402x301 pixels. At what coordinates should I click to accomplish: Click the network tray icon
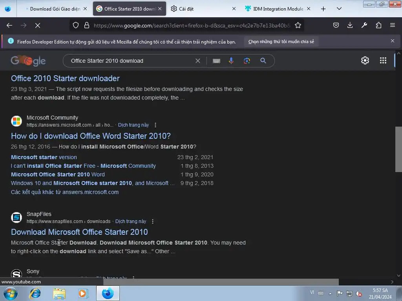pos(349,293)
